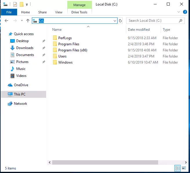Viewport: 190px width, 173px height.
Task: Click the horizontal scrollbar thumb
Action: (105, 162)
